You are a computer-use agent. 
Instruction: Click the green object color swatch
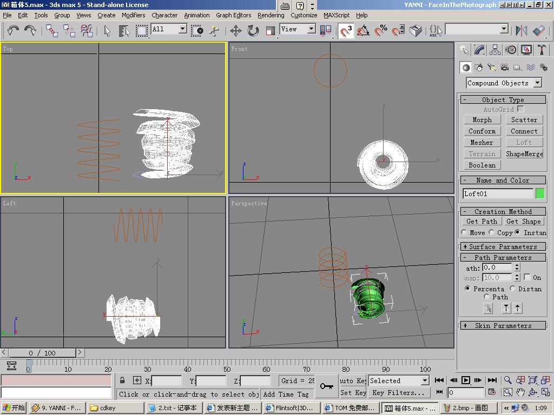[539, 193]
